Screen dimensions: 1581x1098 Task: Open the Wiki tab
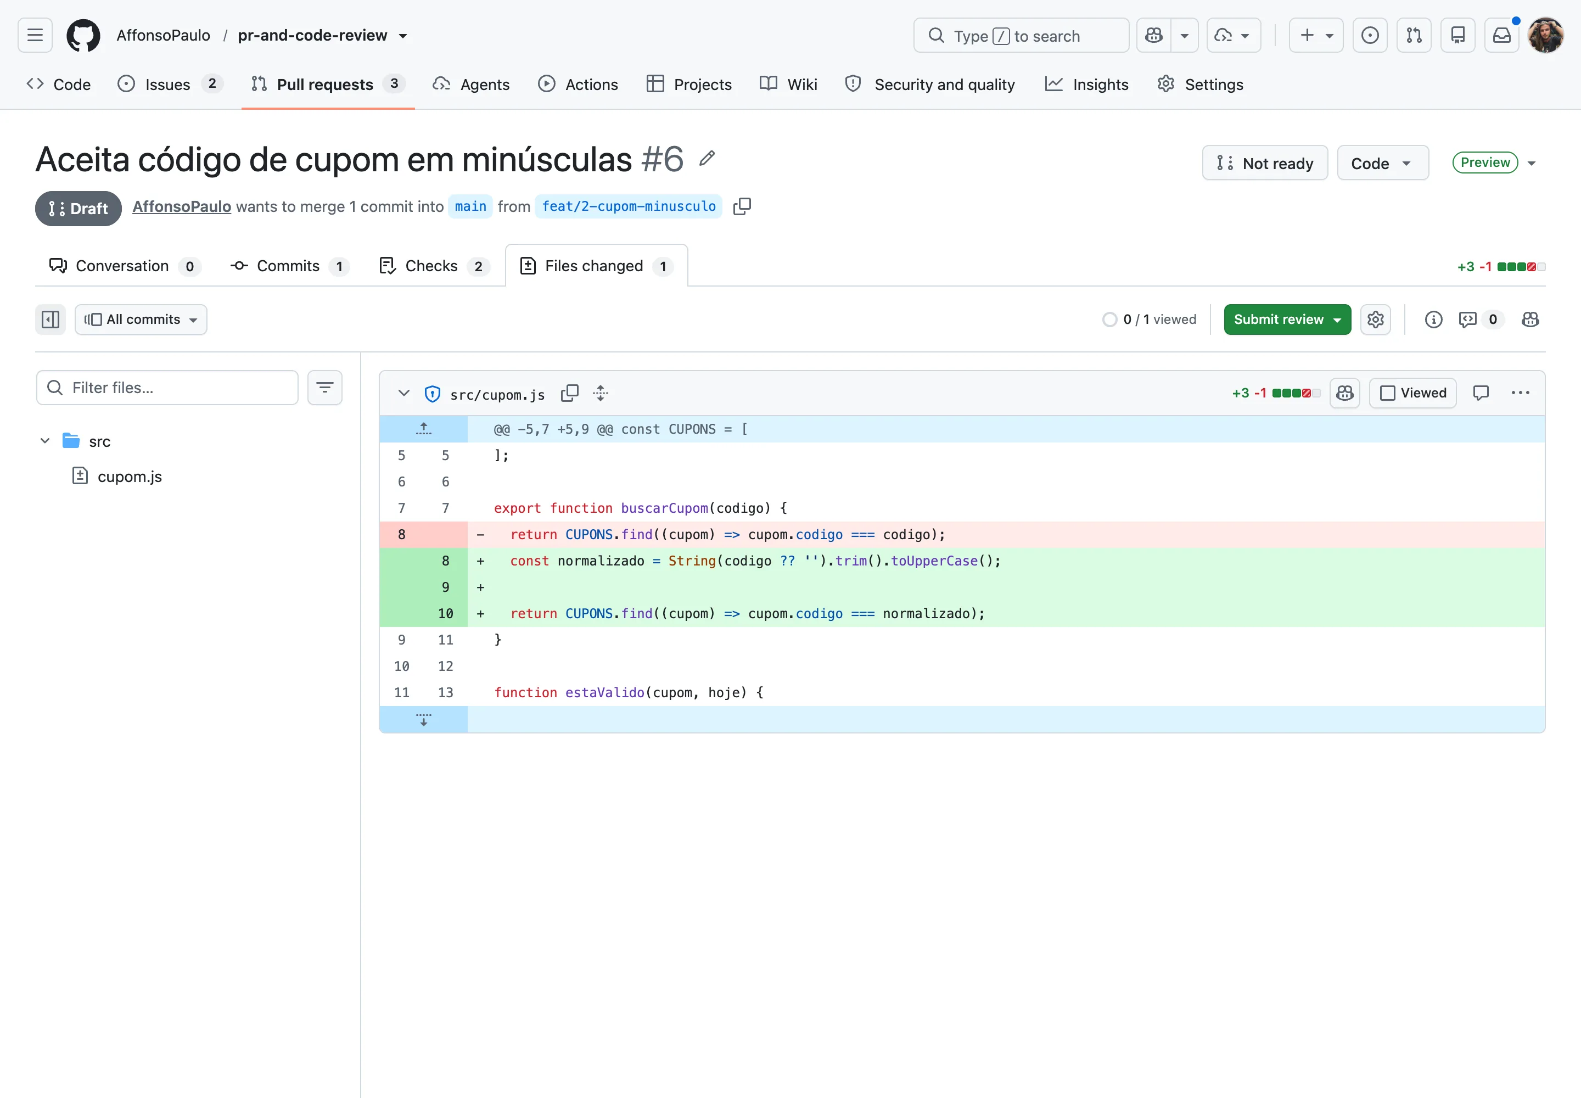click(x=788, y=84)
